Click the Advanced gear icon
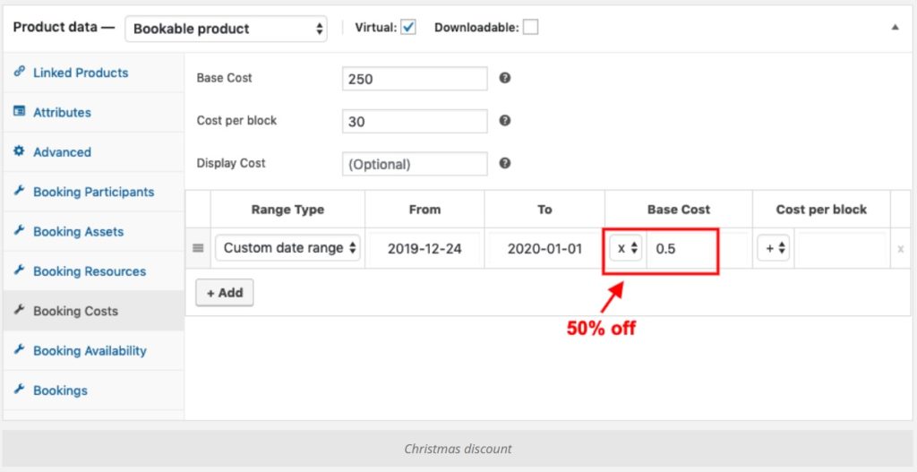The image size is (917, 472). pos(20,150)
